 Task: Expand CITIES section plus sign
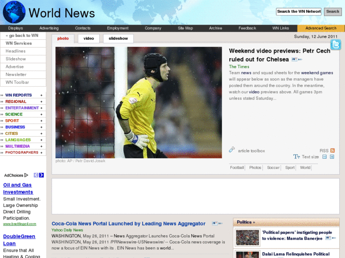(x=41, y=133)
